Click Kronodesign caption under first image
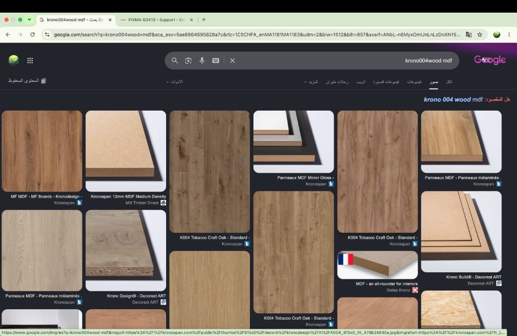Image resolution: width=517 pixels, height=336 pixels. pos(46,197)
